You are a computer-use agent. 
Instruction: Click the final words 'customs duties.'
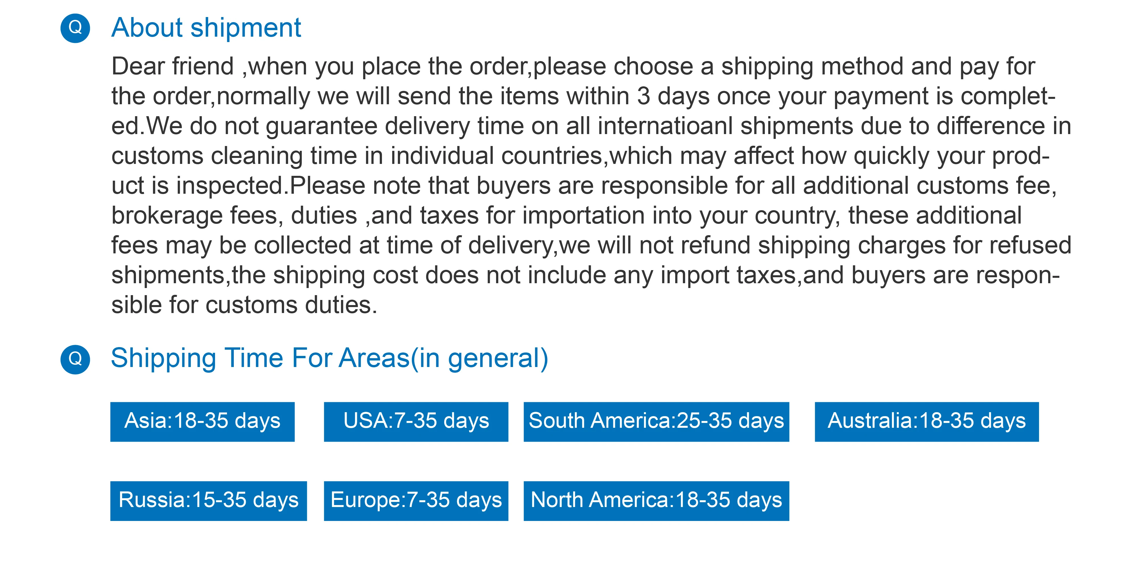(291, 305)
